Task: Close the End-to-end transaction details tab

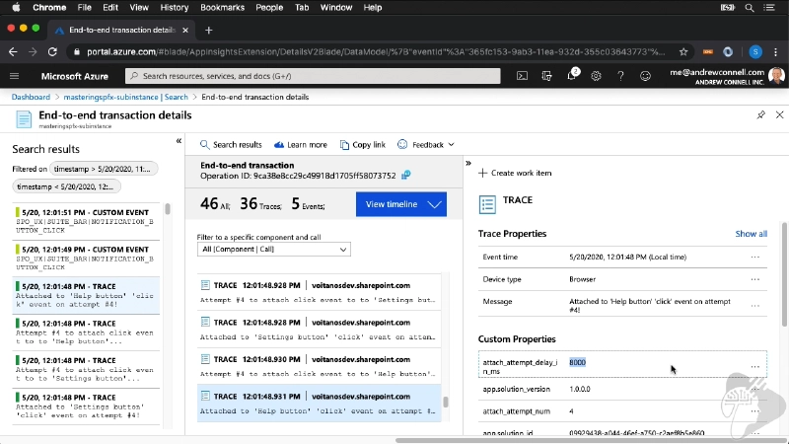Action: click(185, 31)
